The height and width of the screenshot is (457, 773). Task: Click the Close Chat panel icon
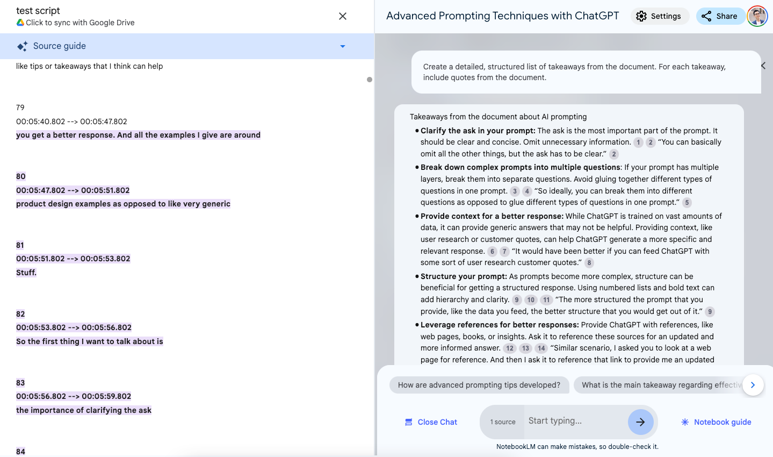pyautogui.click(x=408, y=422)
